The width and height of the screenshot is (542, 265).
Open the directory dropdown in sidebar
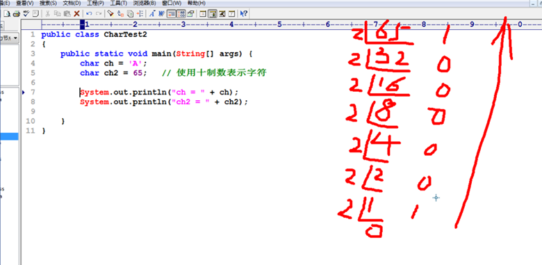(10, 38)
